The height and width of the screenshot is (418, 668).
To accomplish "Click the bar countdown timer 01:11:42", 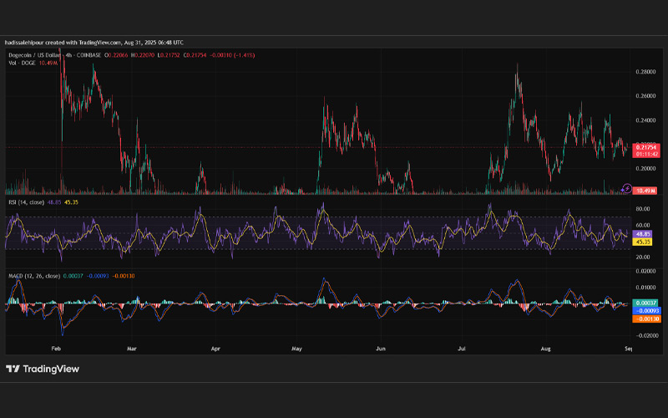I will pyautogui.click(x=645, y=154).
